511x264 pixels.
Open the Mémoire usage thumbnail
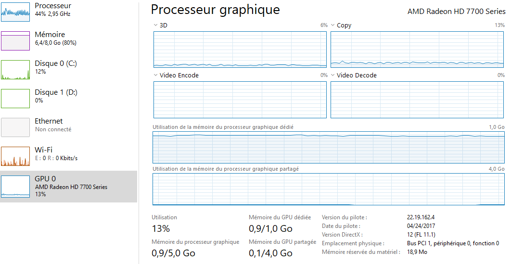click(15, 41)
